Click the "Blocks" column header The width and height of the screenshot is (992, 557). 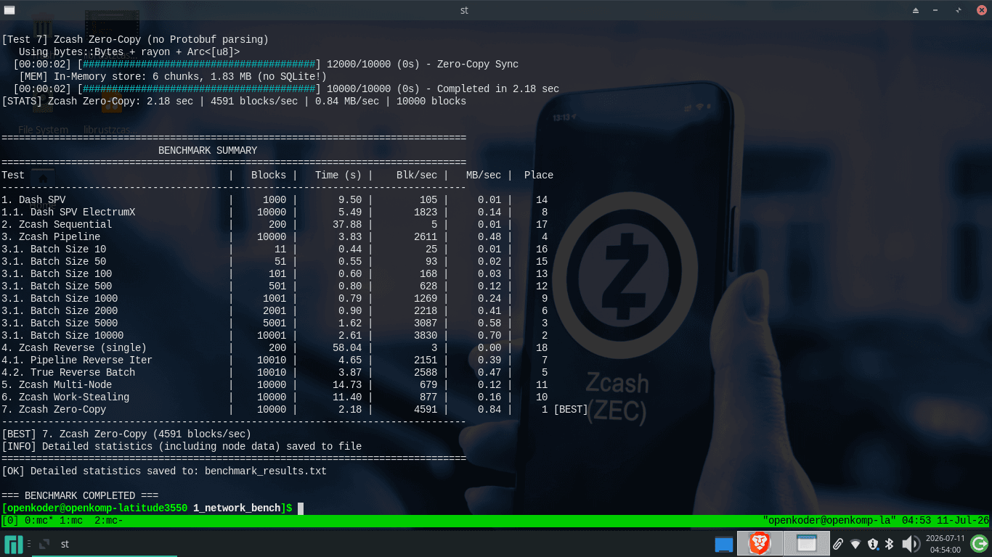pos(269,175)
